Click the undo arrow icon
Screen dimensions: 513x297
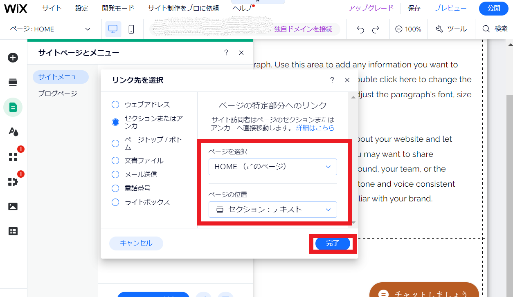[x=360, y=29]
